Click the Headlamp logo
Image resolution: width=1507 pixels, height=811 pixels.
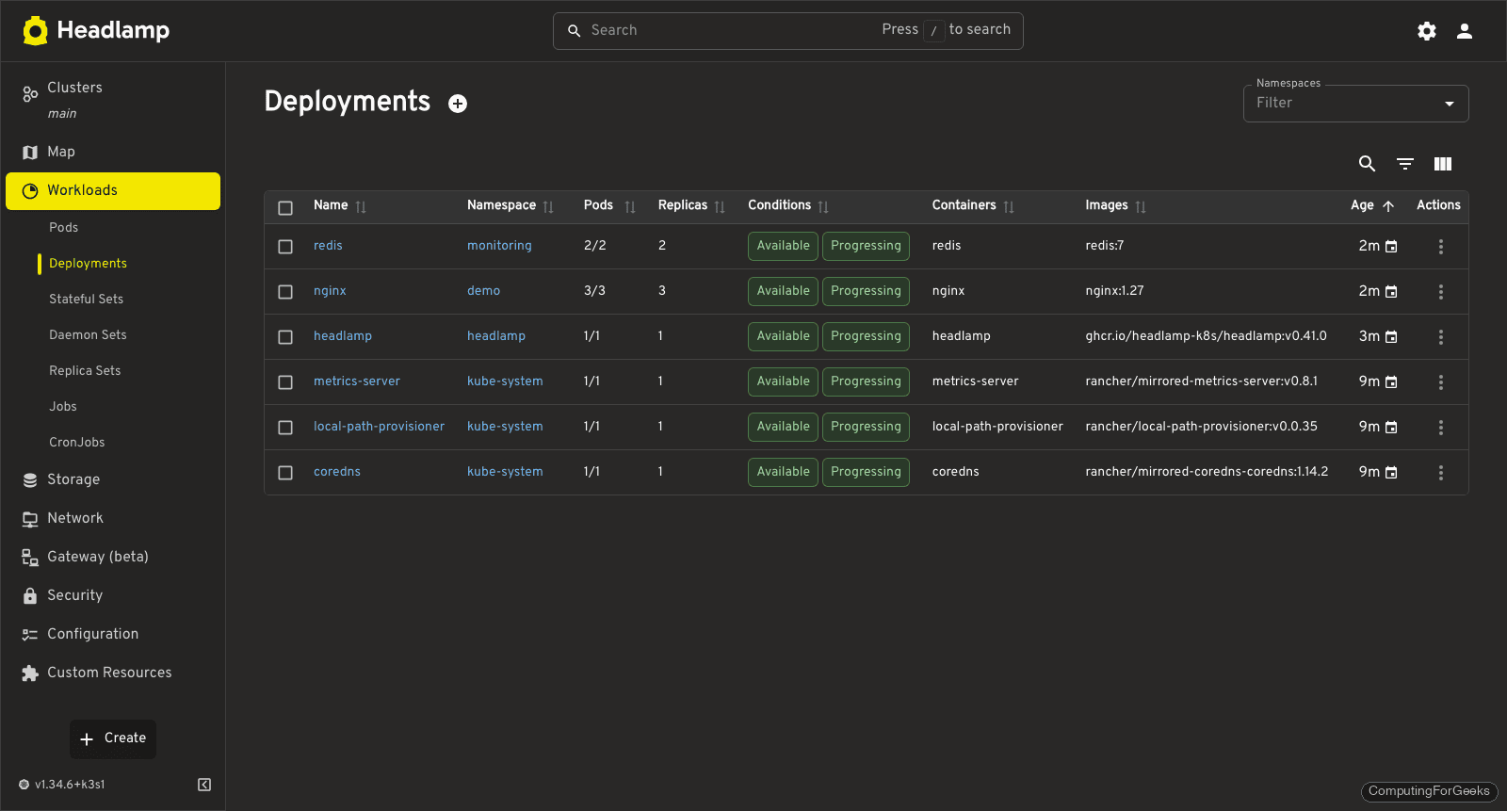[96, 30]
